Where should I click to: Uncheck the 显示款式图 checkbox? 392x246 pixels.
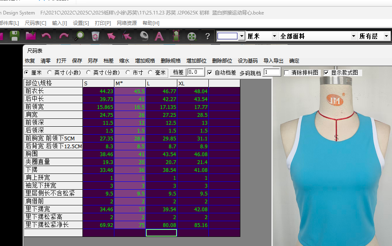[x=326, y=72]
